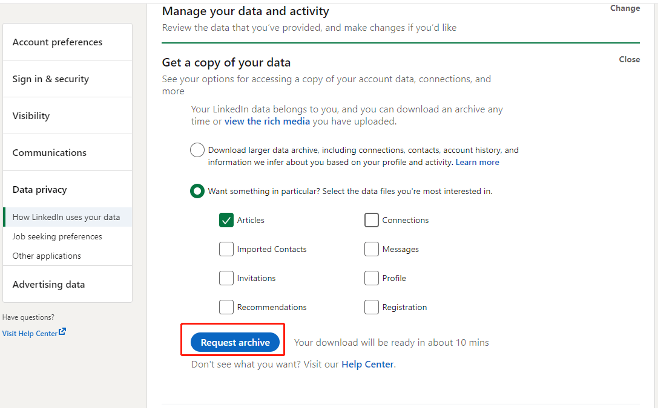Select the larger data archive radio button
The width and height of the screenshot is (658, 408).
[x=197, y=149]
